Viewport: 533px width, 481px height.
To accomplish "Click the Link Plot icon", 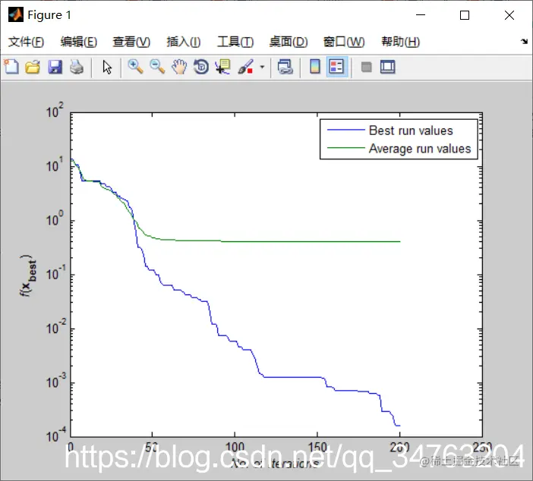I will (285, 67).
